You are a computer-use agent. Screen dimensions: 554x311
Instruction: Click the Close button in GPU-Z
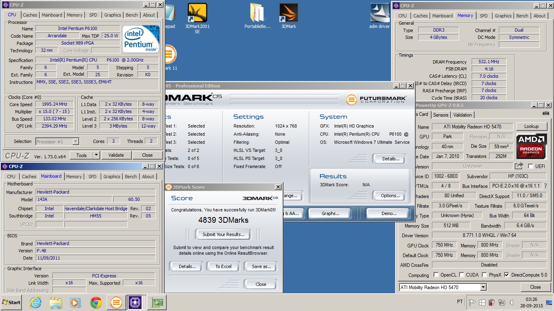535,287
